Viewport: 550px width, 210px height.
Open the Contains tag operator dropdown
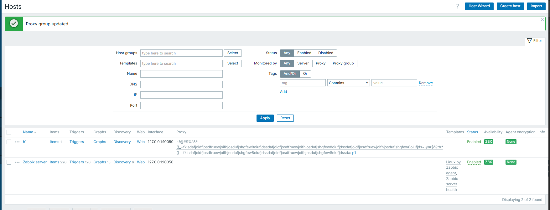(349, 83)
